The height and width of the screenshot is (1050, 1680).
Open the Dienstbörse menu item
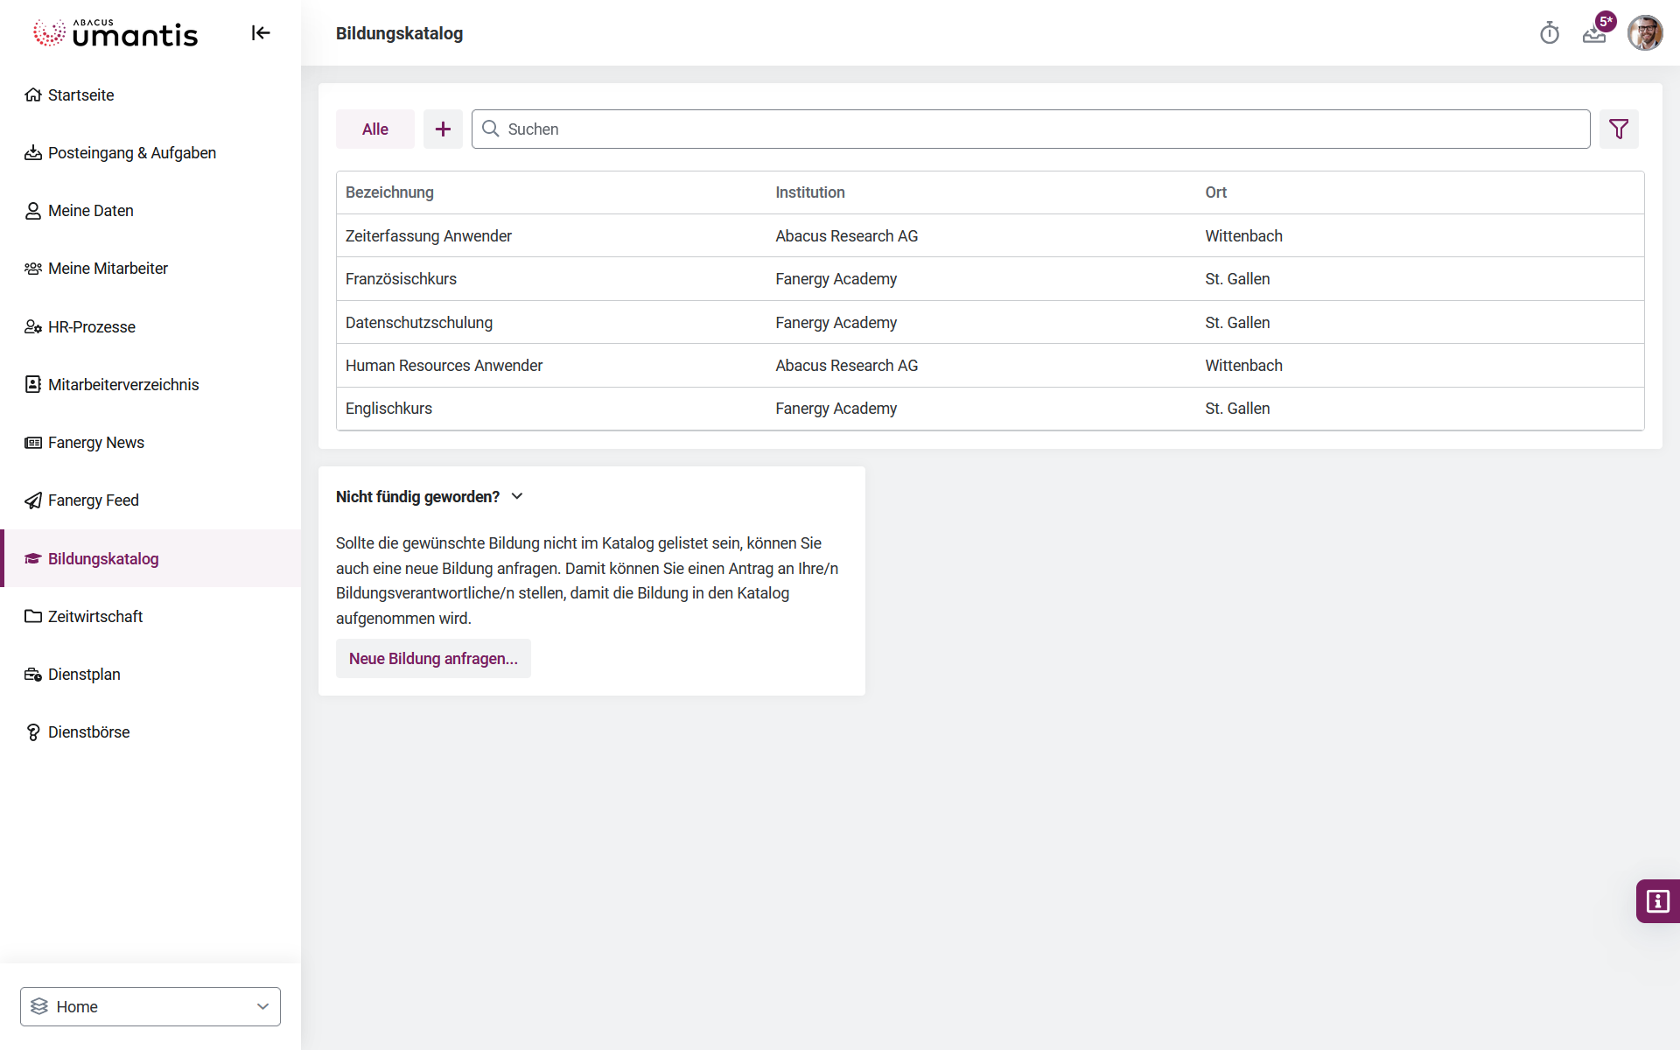[88, 732]
